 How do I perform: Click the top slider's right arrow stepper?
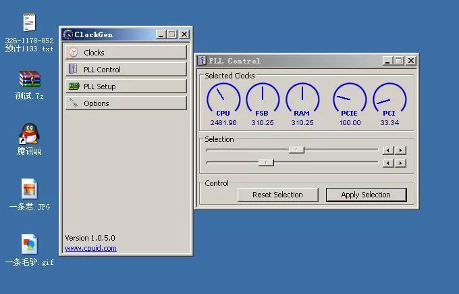(x=401, y=150)
